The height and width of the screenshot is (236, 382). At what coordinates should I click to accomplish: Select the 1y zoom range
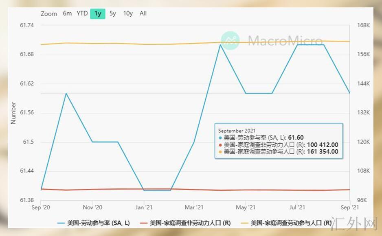coord(98,13)
